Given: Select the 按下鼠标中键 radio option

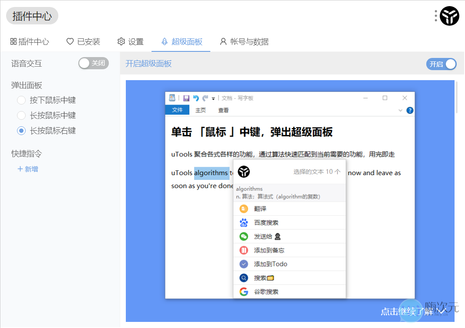Looking at the screenshot, I should pyautogui.click(x=21, y=100).
